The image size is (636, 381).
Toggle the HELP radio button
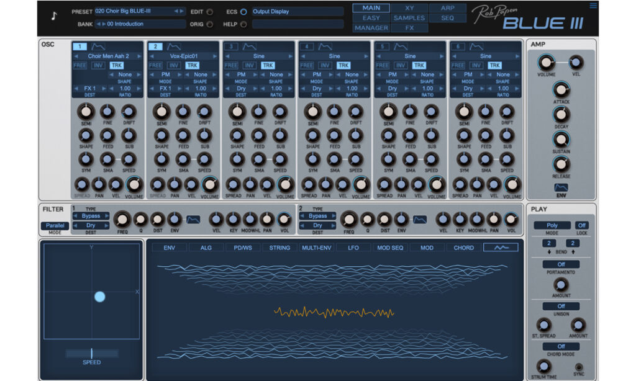click(x=243, y=24)
